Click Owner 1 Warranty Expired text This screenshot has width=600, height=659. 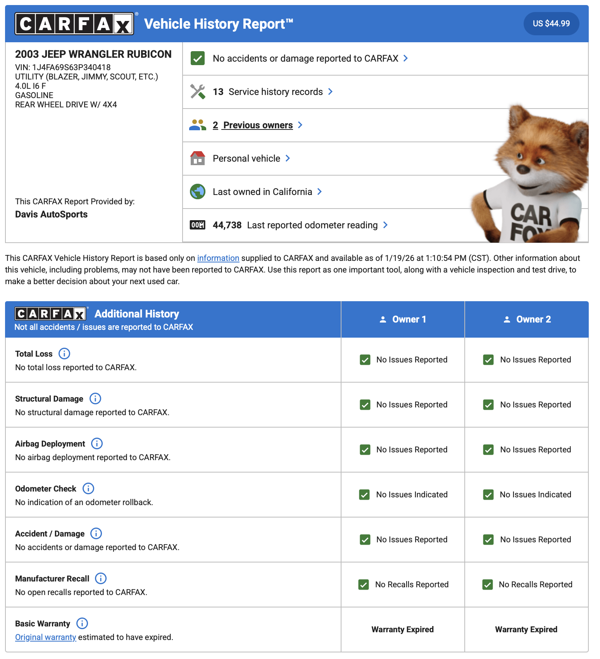pyautogui.click(x=403, y=630)
